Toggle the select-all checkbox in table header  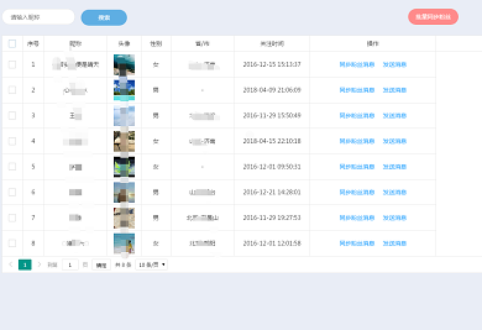[x=12, y=44]
